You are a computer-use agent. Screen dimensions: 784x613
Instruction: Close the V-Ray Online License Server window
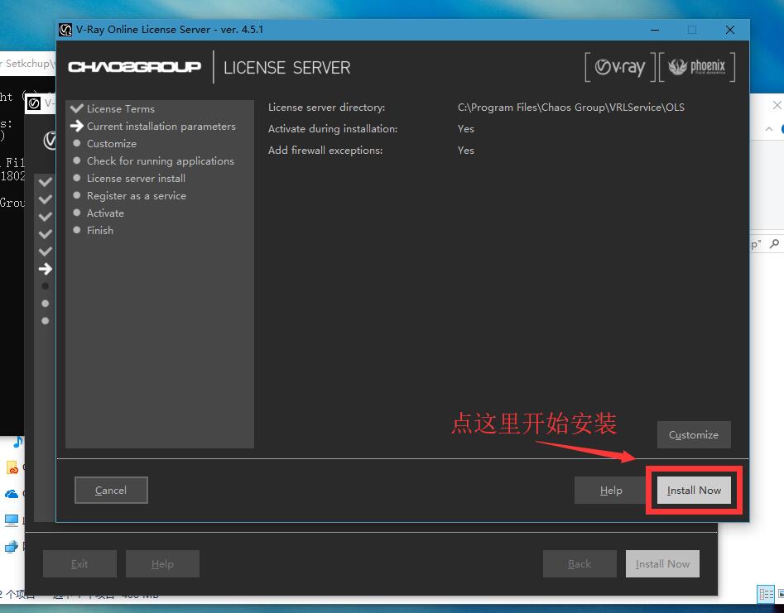click(x=730, y=30)
